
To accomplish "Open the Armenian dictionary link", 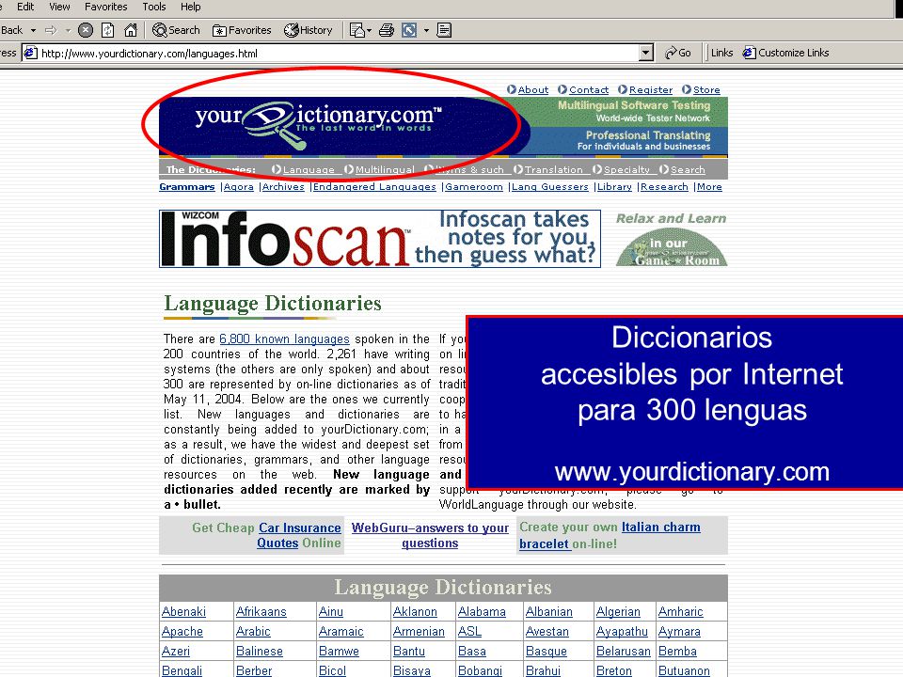I will (419, 632).
